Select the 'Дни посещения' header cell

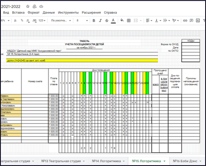(x=105, y=70)
